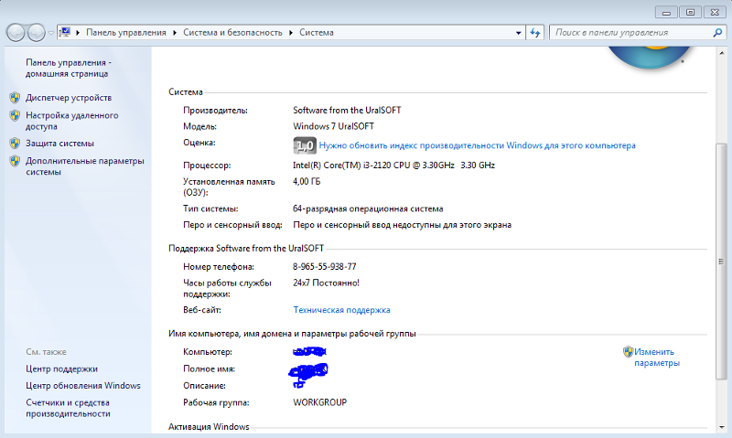Select 64-разрядная операционная система text
Screen dimensions: 732x438
coord(368,209)
